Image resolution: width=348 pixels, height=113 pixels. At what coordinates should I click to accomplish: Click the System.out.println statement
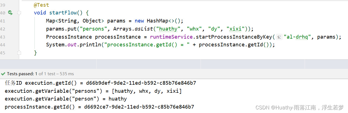coord(161,45)
